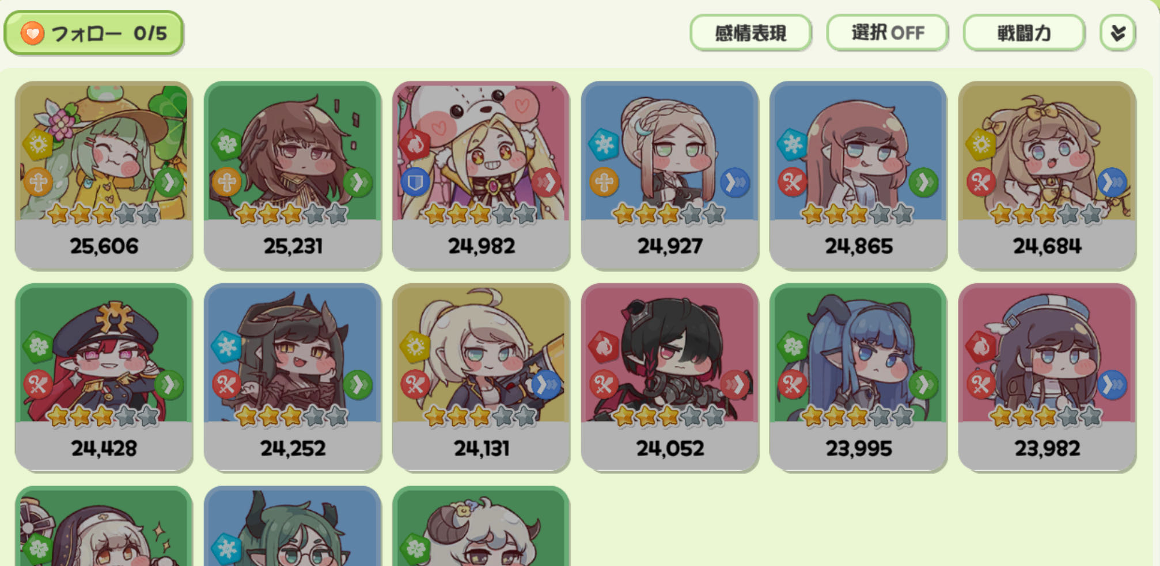This screenshot has width=1160, height=566.
Task: Toggle the 選択 OFF selection mode
Action: tap(888, 33)
